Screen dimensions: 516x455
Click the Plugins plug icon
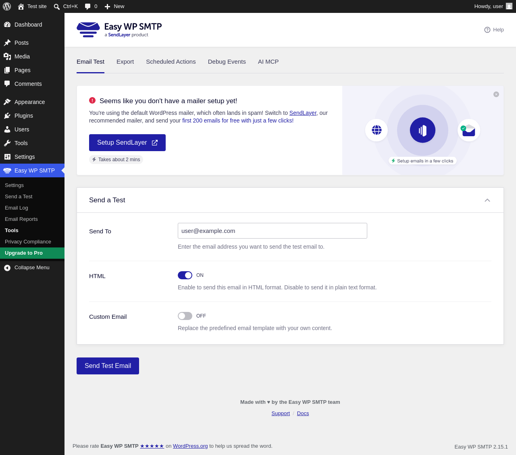point(7,116)
